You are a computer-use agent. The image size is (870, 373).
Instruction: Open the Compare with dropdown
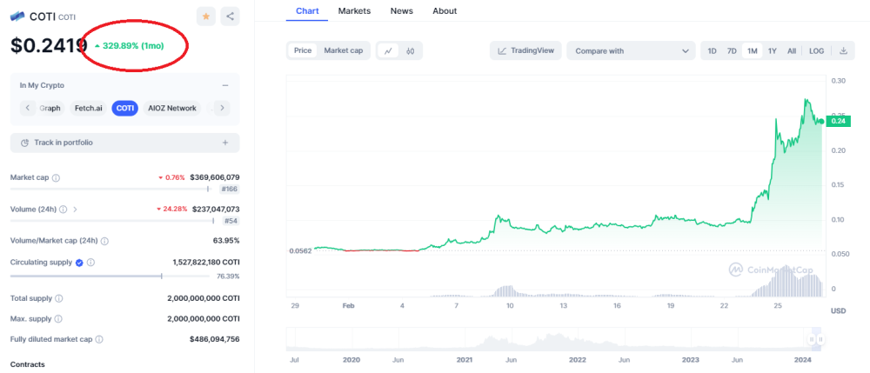click(631, 51)
